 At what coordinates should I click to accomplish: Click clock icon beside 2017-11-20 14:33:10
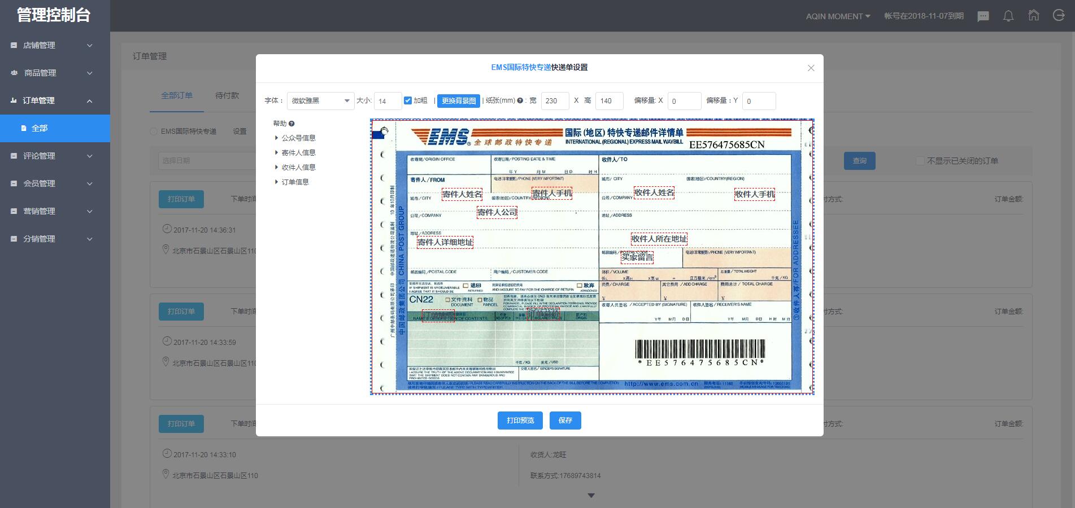coord(167,453)
